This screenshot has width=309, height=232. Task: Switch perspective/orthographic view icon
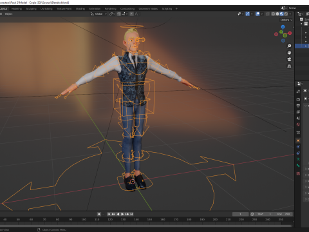click(289, 66)
